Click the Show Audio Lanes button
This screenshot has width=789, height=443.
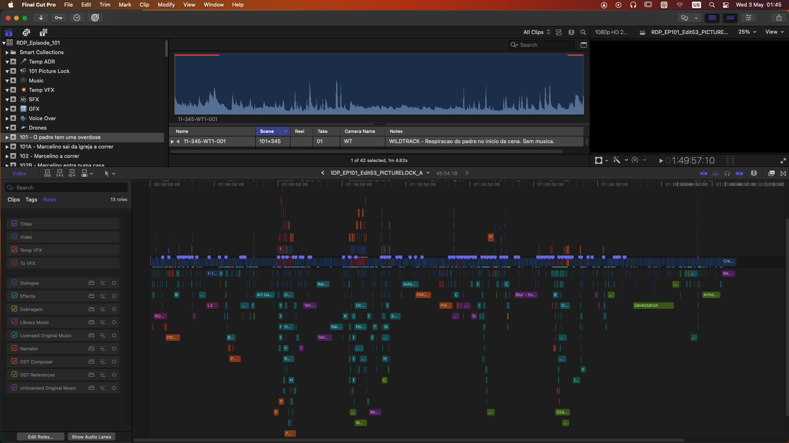pyautogui.click(x=91, y=437)
